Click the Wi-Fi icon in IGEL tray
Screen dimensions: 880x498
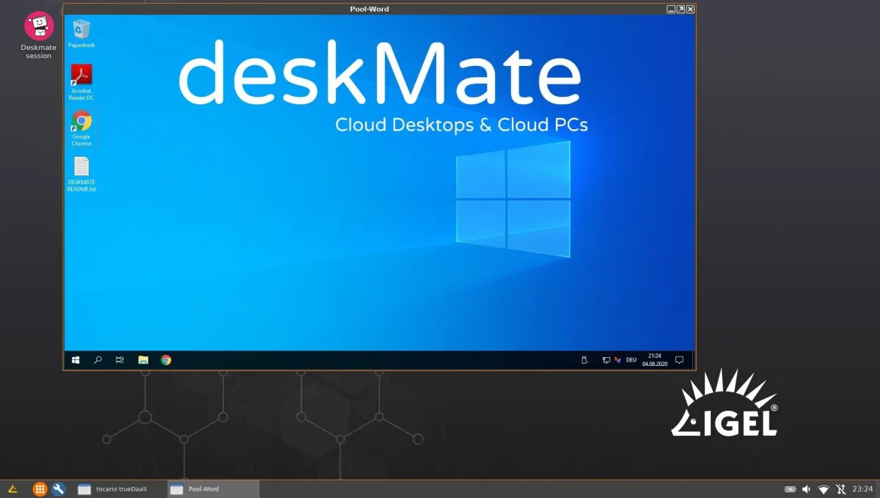pos(824,489)
